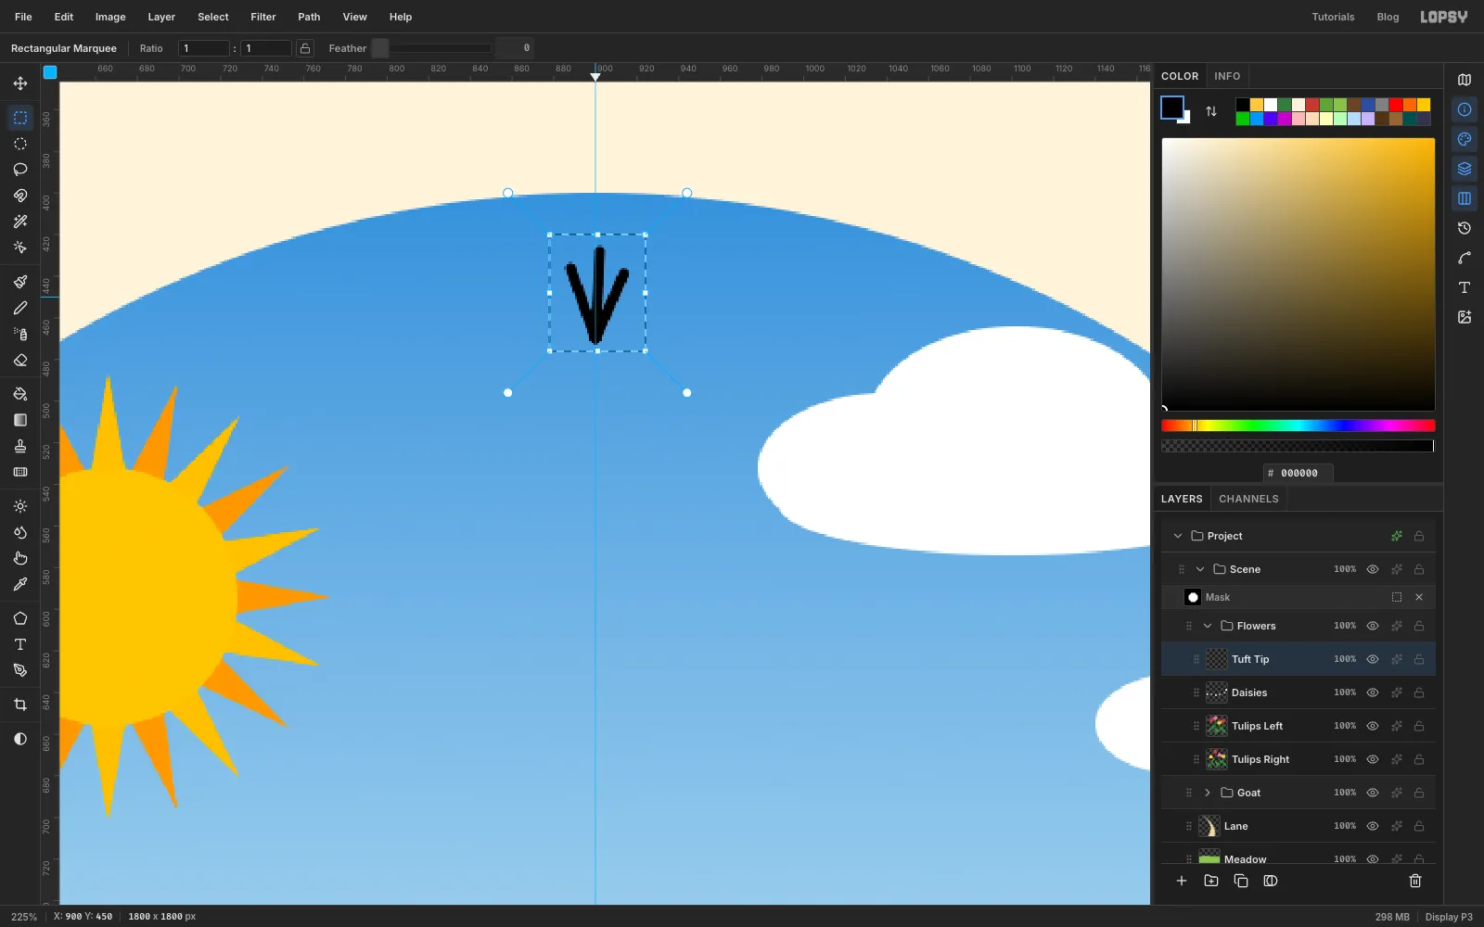This screenshot has width=1484, height=927.
Task: Expand the Goat group
Action: coord(1208,793)
